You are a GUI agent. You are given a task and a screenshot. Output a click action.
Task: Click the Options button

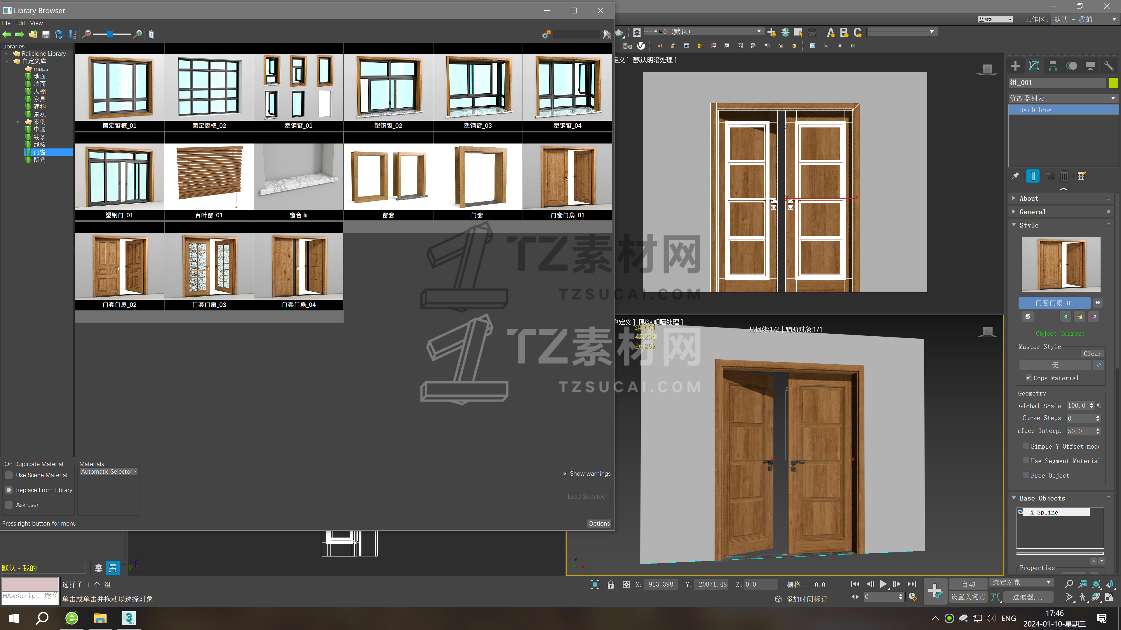599,524
